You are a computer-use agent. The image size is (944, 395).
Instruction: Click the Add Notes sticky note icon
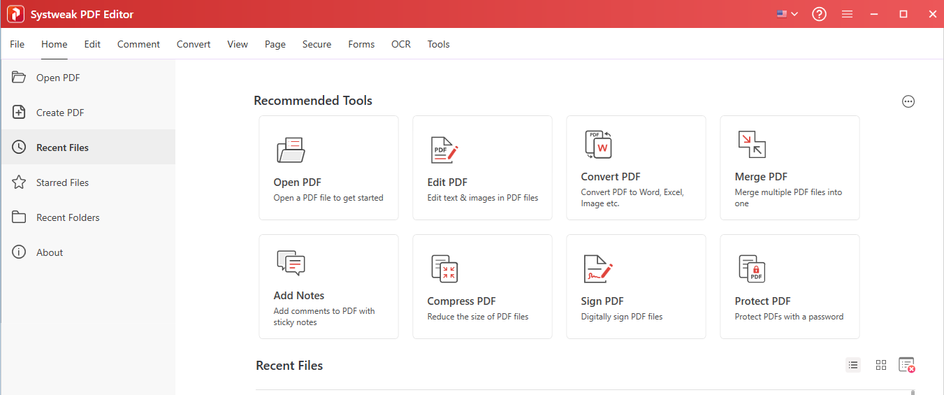coord(291,263)
